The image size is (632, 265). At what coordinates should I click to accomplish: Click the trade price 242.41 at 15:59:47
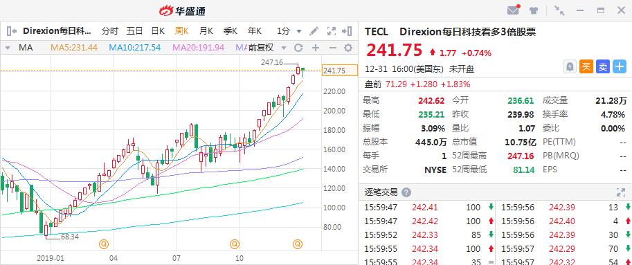point(424,208)
